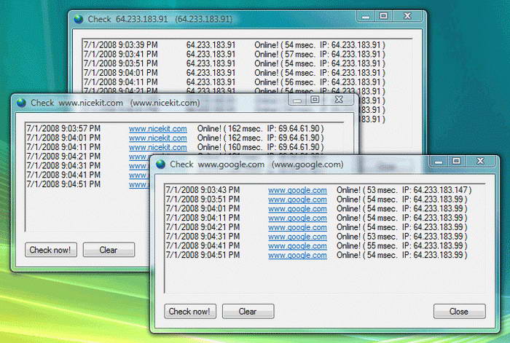Viewport: 510px width, 343px height.
Task: Open the www.nicekit.com link at 9:03:57 PM
Action: click(157, 129)
